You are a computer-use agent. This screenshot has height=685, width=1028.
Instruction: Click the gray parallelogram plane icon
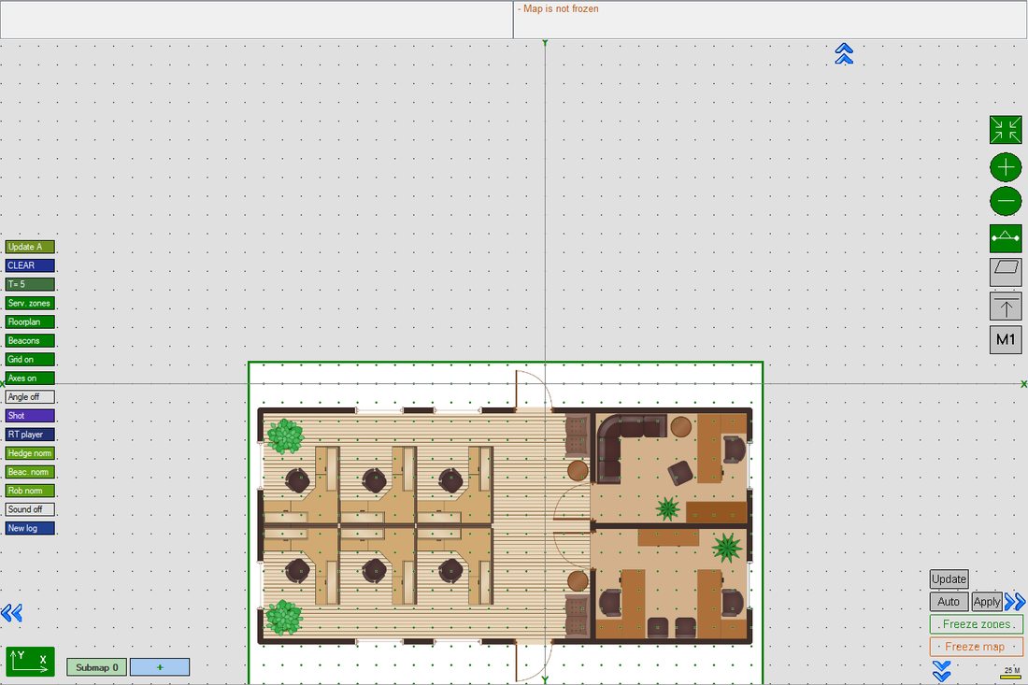click(x=1005, y=271)
